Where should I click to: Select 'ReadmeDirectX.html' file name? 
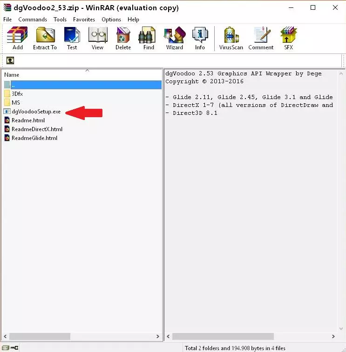tap(37, 129)
